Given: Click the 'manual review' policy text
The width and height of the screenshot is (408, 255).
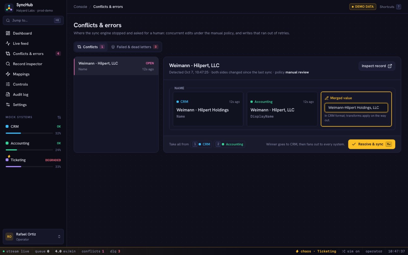Looking at the screenshot, I should tap(297, 72).
